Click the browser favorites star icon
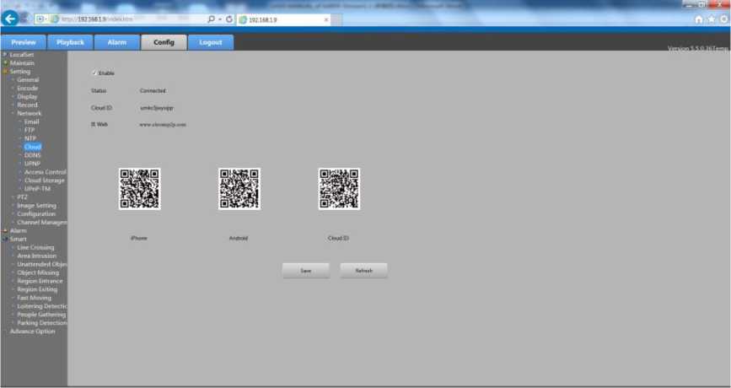The image size is (731, 388). 712,19
